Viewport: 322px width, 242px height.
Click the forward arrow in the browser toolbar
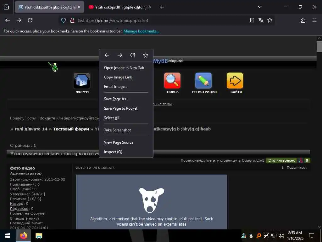tap(19, 20)
